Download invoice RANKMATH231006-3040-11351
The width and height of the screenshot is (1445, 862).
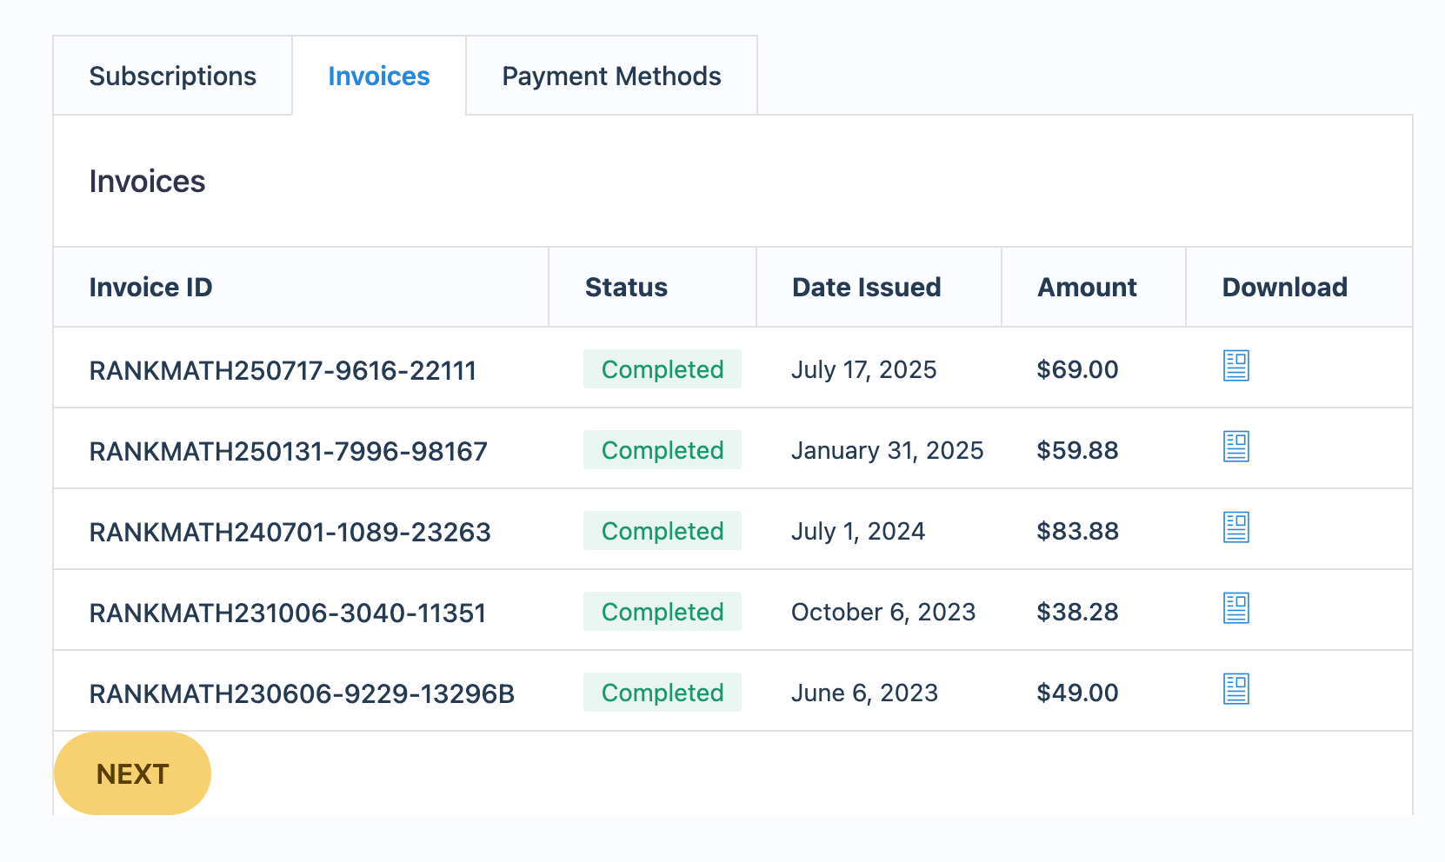coord(1236,608)
